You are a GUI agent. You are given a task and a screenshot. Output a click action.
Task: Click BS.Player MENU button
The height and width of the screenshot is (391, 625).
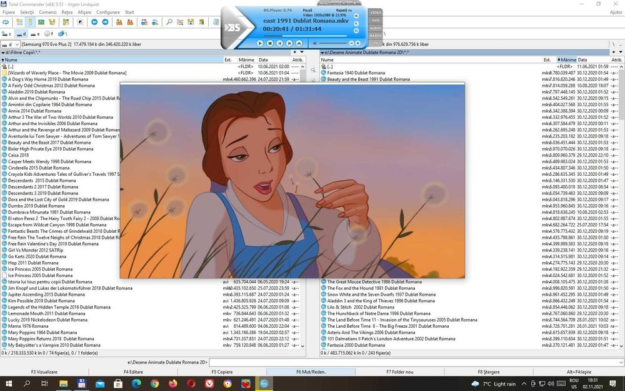(x=324, y=3)
